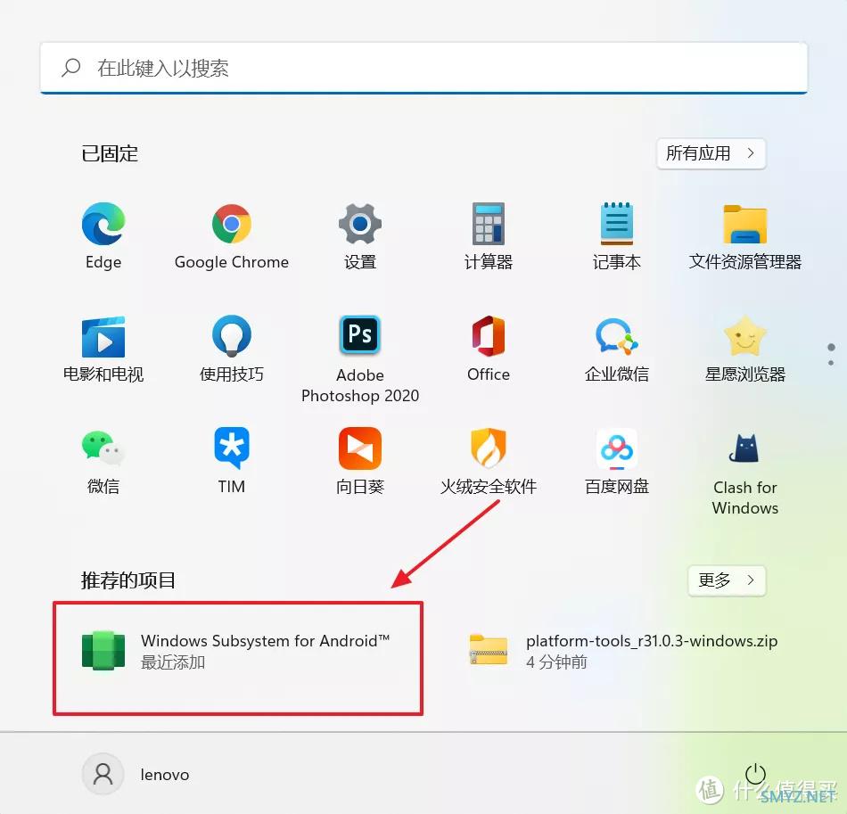Image resolution: width=847 pixels, height=814 pixels.
Task: Open Windows Subsystem for Android
Action: coord(238,651)
